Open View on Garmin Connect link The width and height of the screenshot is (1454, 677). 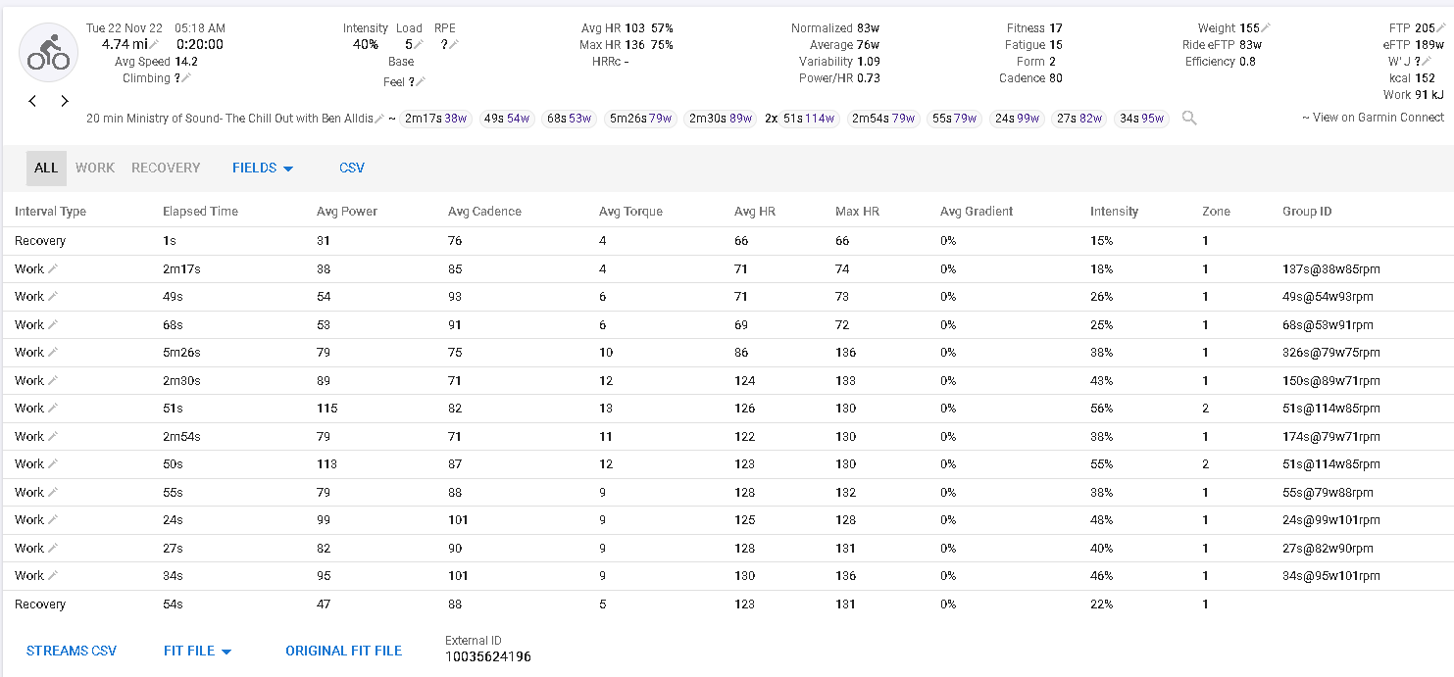(1373, 118)
